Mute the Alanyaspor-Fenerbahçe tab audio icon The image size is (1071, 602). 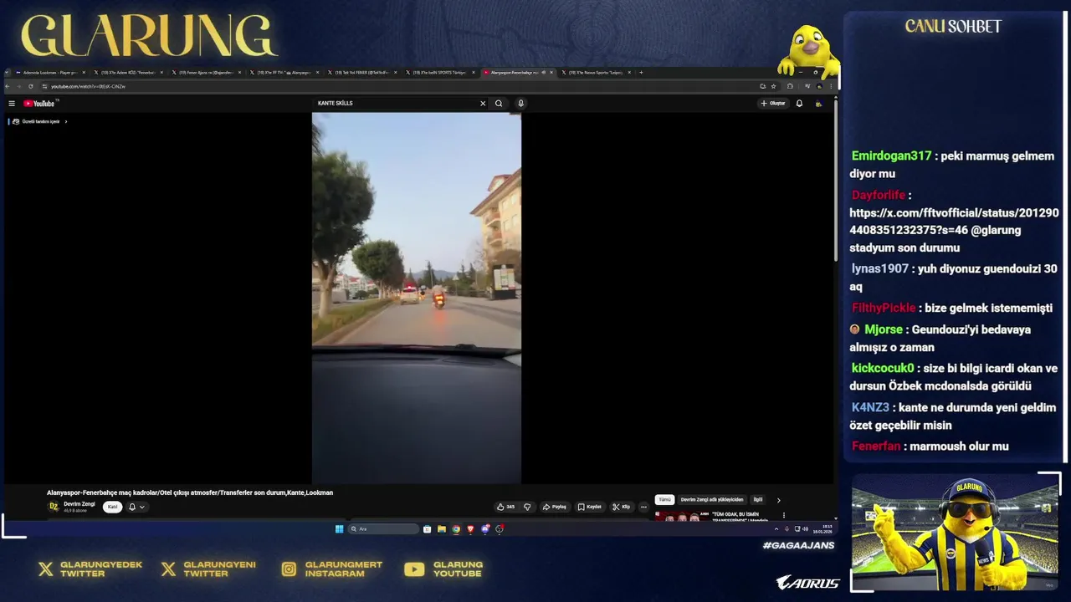(544, 73)
